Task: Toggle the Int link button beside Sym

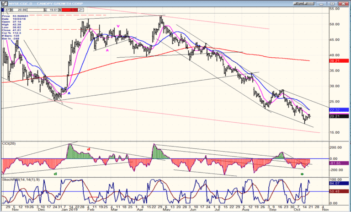Action: point(309,4)
